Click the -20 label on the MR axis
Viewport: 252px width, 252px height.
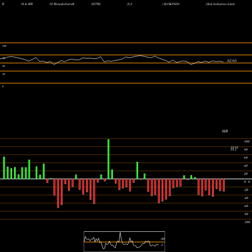click(246, 190)
